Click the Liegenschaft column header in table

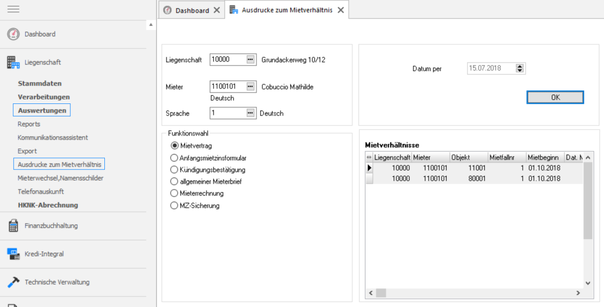(x=392, y=157)
